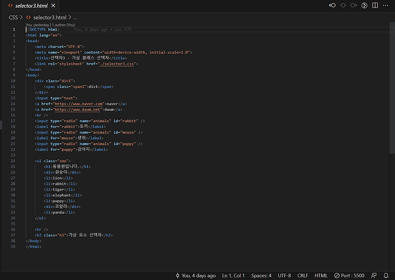Change the HTML language mode
395x280 pixels.
321,276
